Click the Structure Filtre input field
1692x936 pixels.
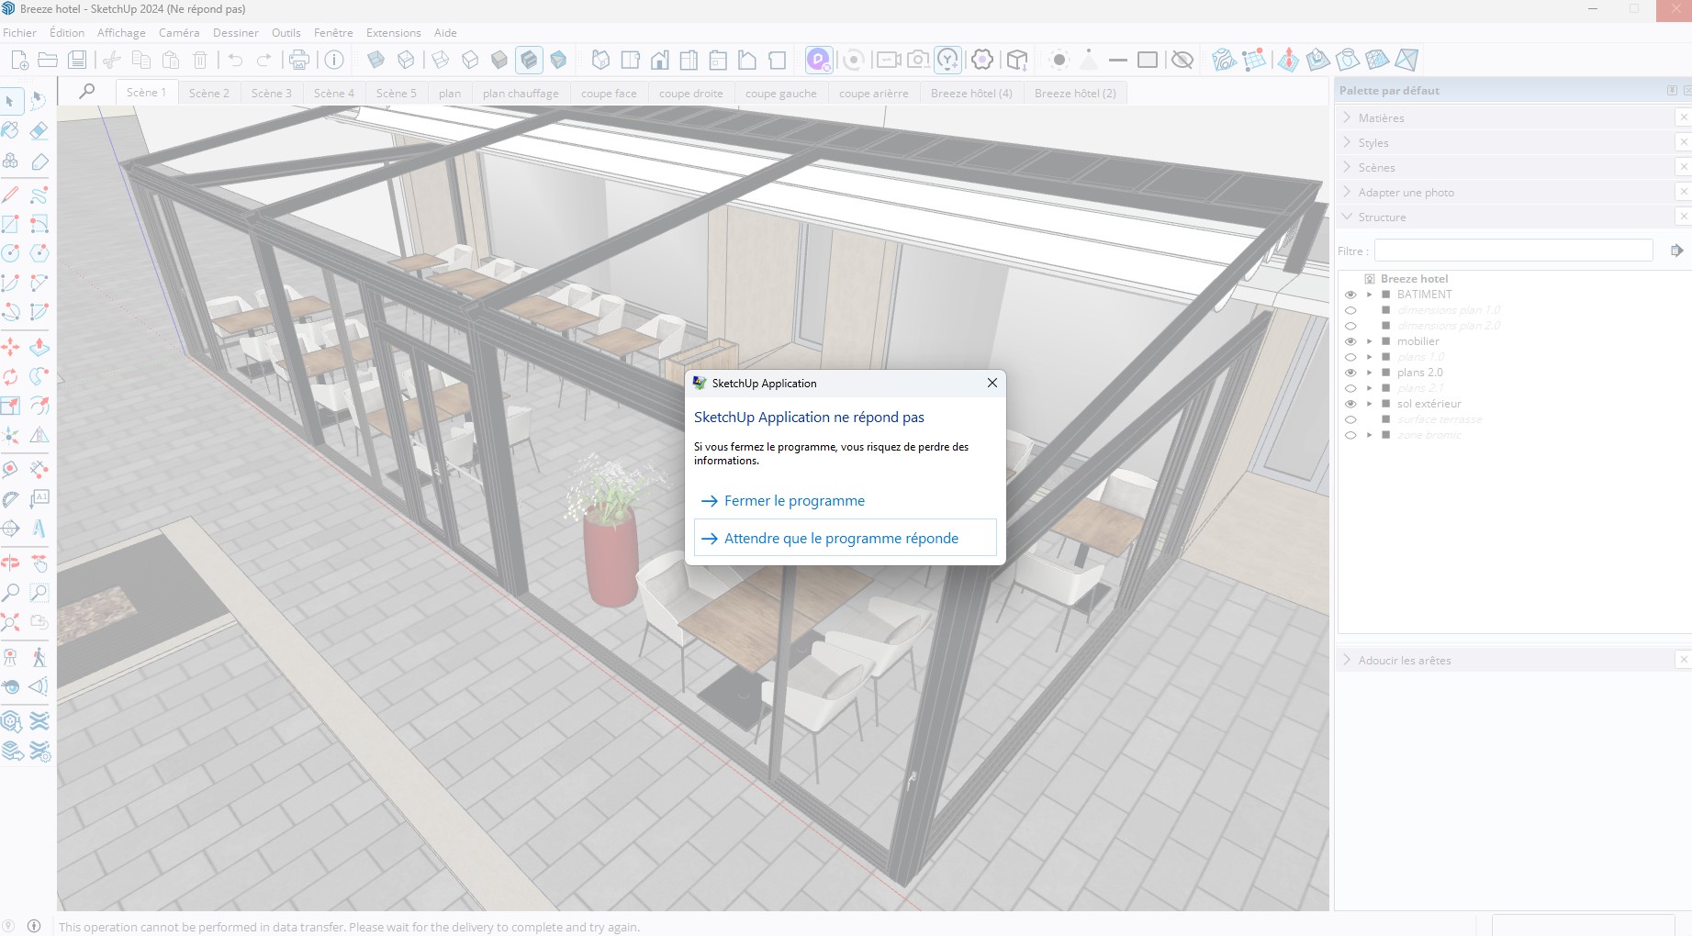[1513, 251]
